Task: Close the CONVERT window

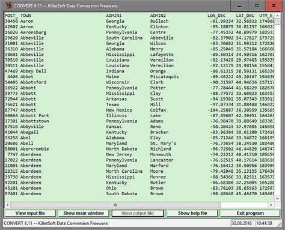Action: click(x=274, y=6)
